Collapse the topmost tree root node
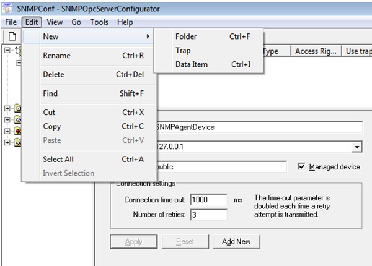372x266 pixels. click(x=7, y=50)
